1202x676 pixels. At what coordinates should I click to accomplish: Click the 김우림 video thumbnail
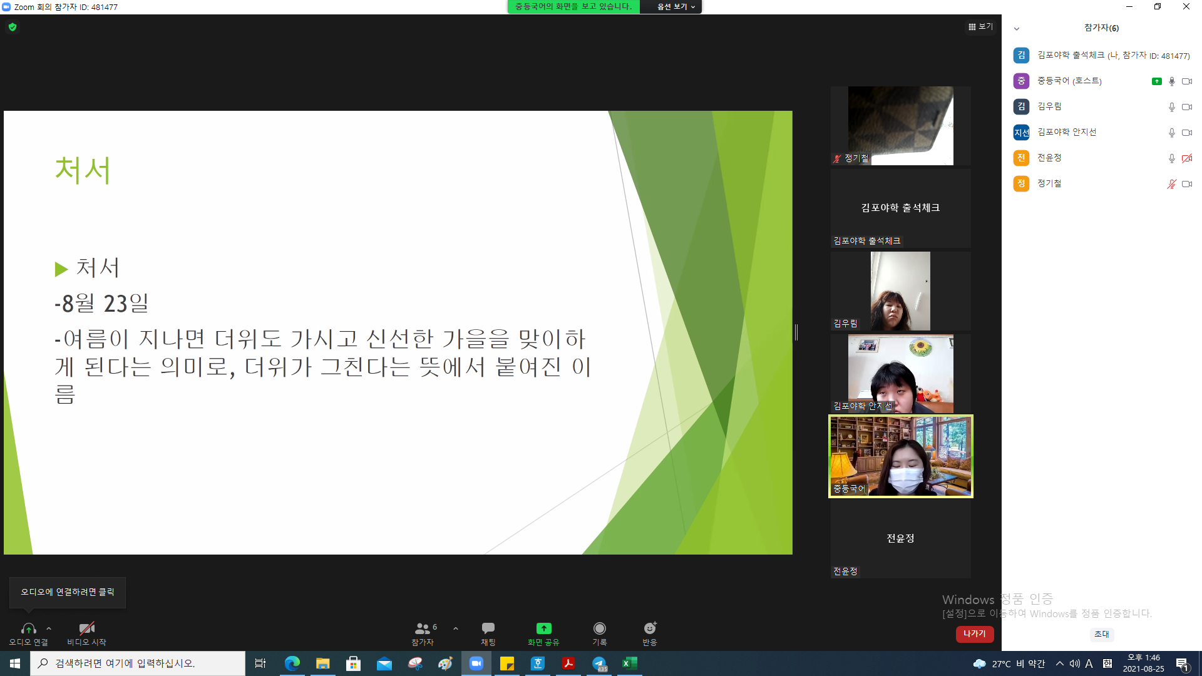click(901, 291)
